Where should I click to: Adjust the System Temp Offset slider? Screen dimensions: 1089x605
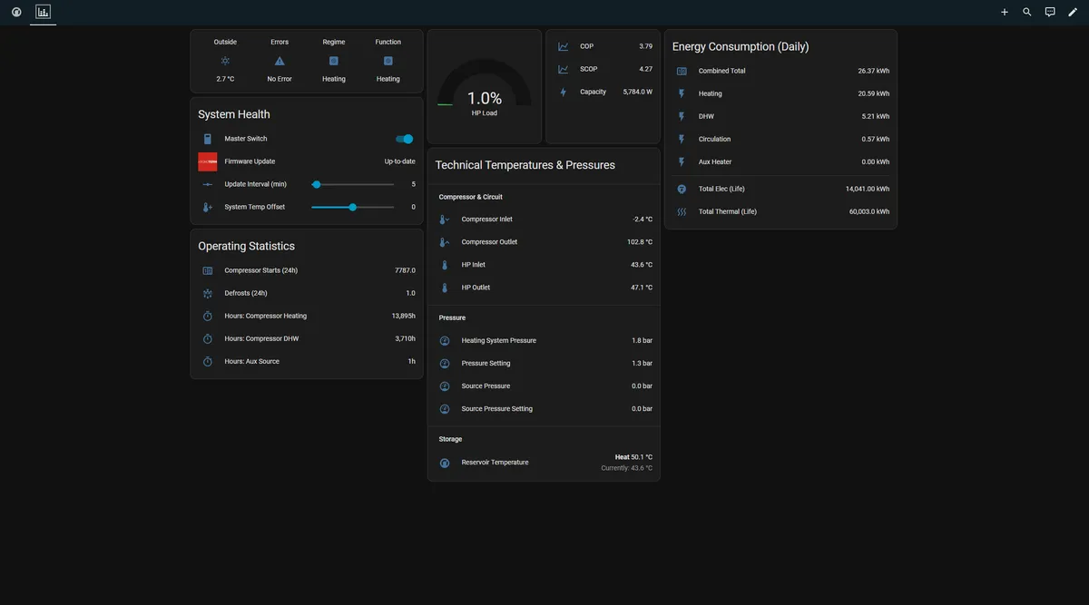(x=353, y=207)
